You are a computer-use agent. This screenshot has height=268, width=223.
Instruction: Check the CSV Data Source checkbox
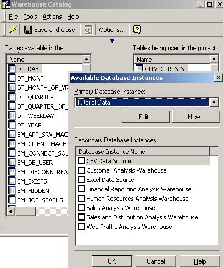81,160
